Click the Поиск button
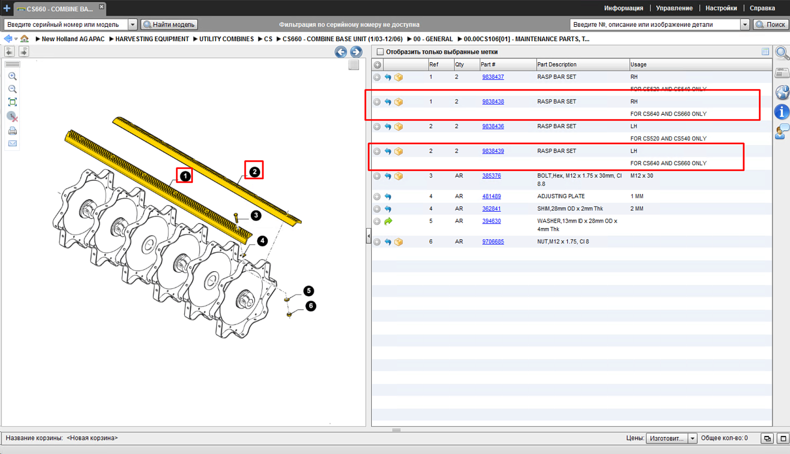Image resolution: width=790 pixels, height=454 pixels. (x=771, y=25)
